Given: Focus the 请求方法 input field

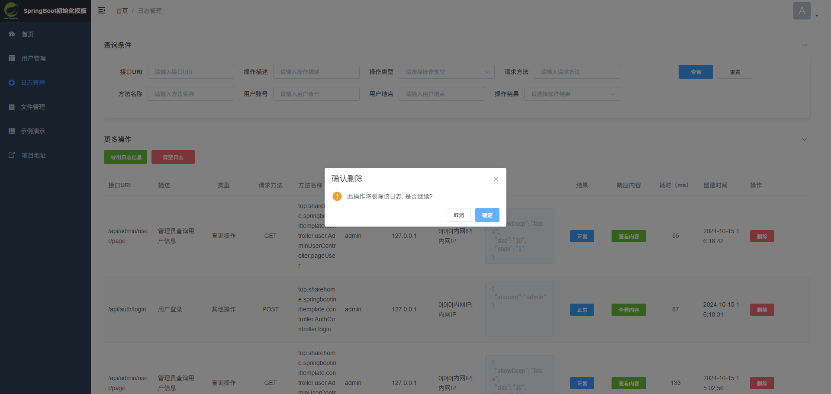Looking at the screenshot, I should click(x=577, y=72).
